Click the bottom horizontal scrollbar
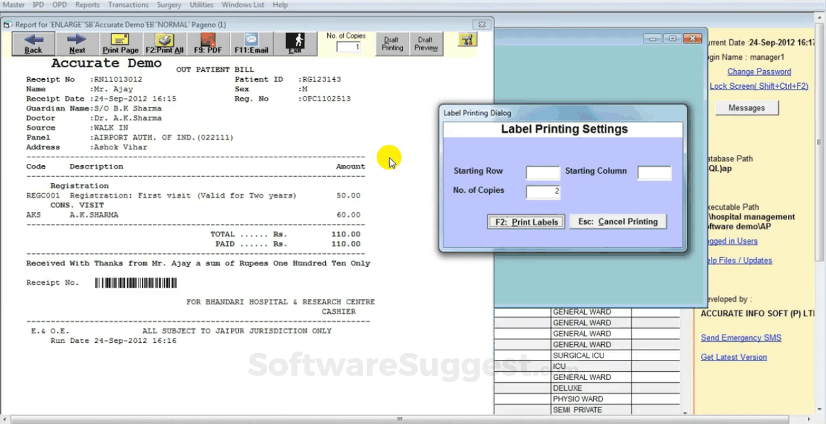Screen dimensions: 826x424 pos(400,418)
